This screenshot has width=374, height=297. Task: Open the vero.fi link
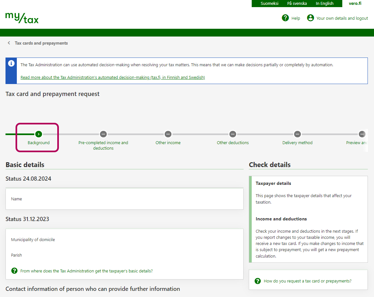point(355,4)
